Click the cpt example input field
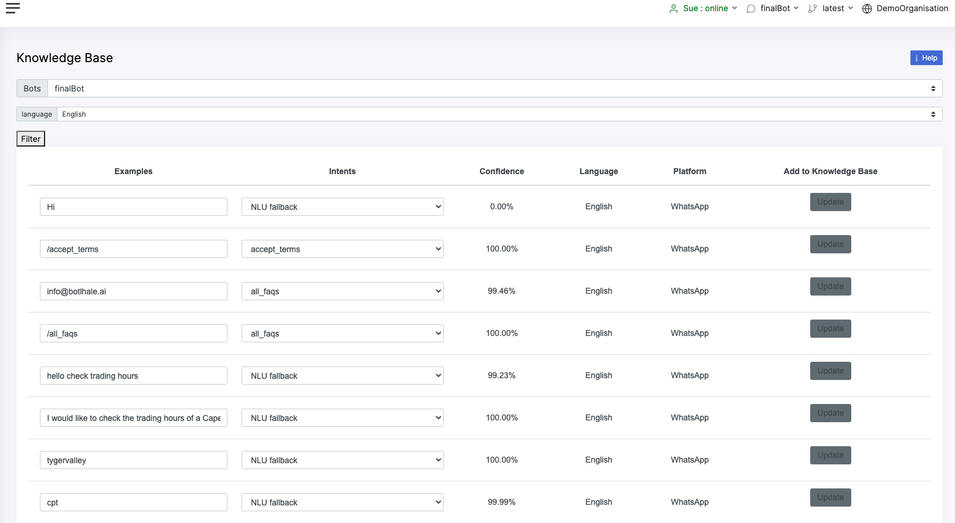Image resolution: width=955 pixels, height=523 pixels. click(134, 502)
